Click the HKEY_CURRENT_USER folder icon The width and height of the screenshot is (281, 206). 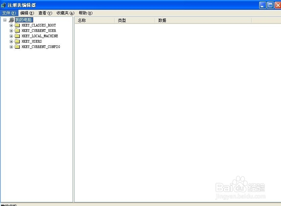[x=17, y=31]
